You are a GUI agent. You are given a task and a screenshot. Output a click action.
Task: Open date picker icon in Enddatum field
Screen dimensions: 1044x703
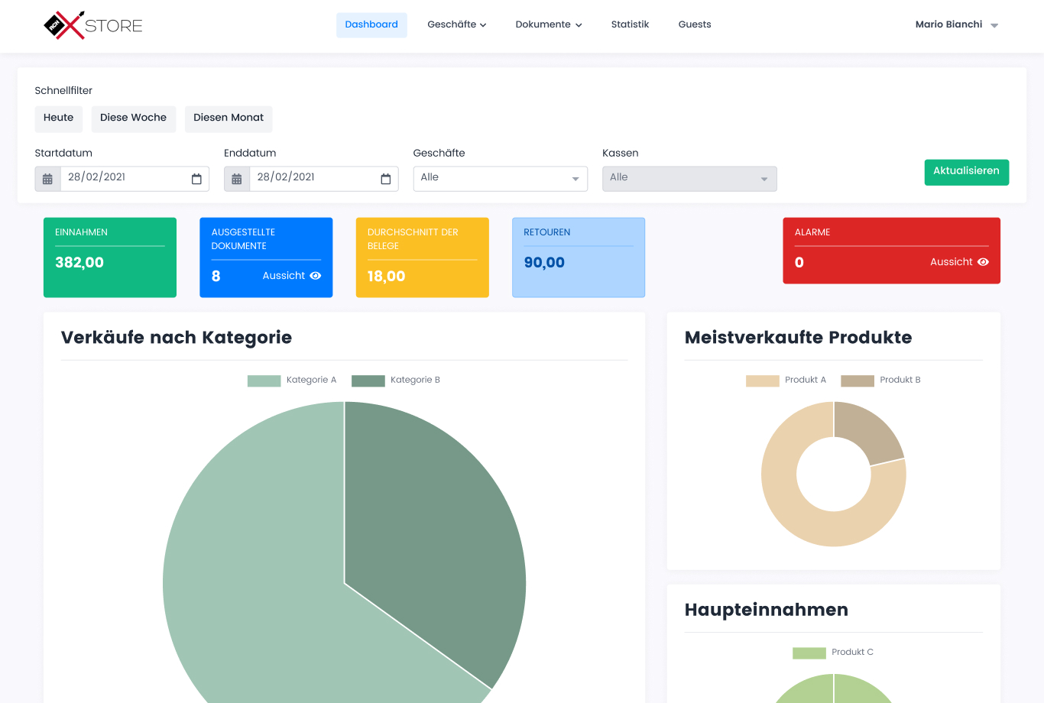[x=386, y=179]
